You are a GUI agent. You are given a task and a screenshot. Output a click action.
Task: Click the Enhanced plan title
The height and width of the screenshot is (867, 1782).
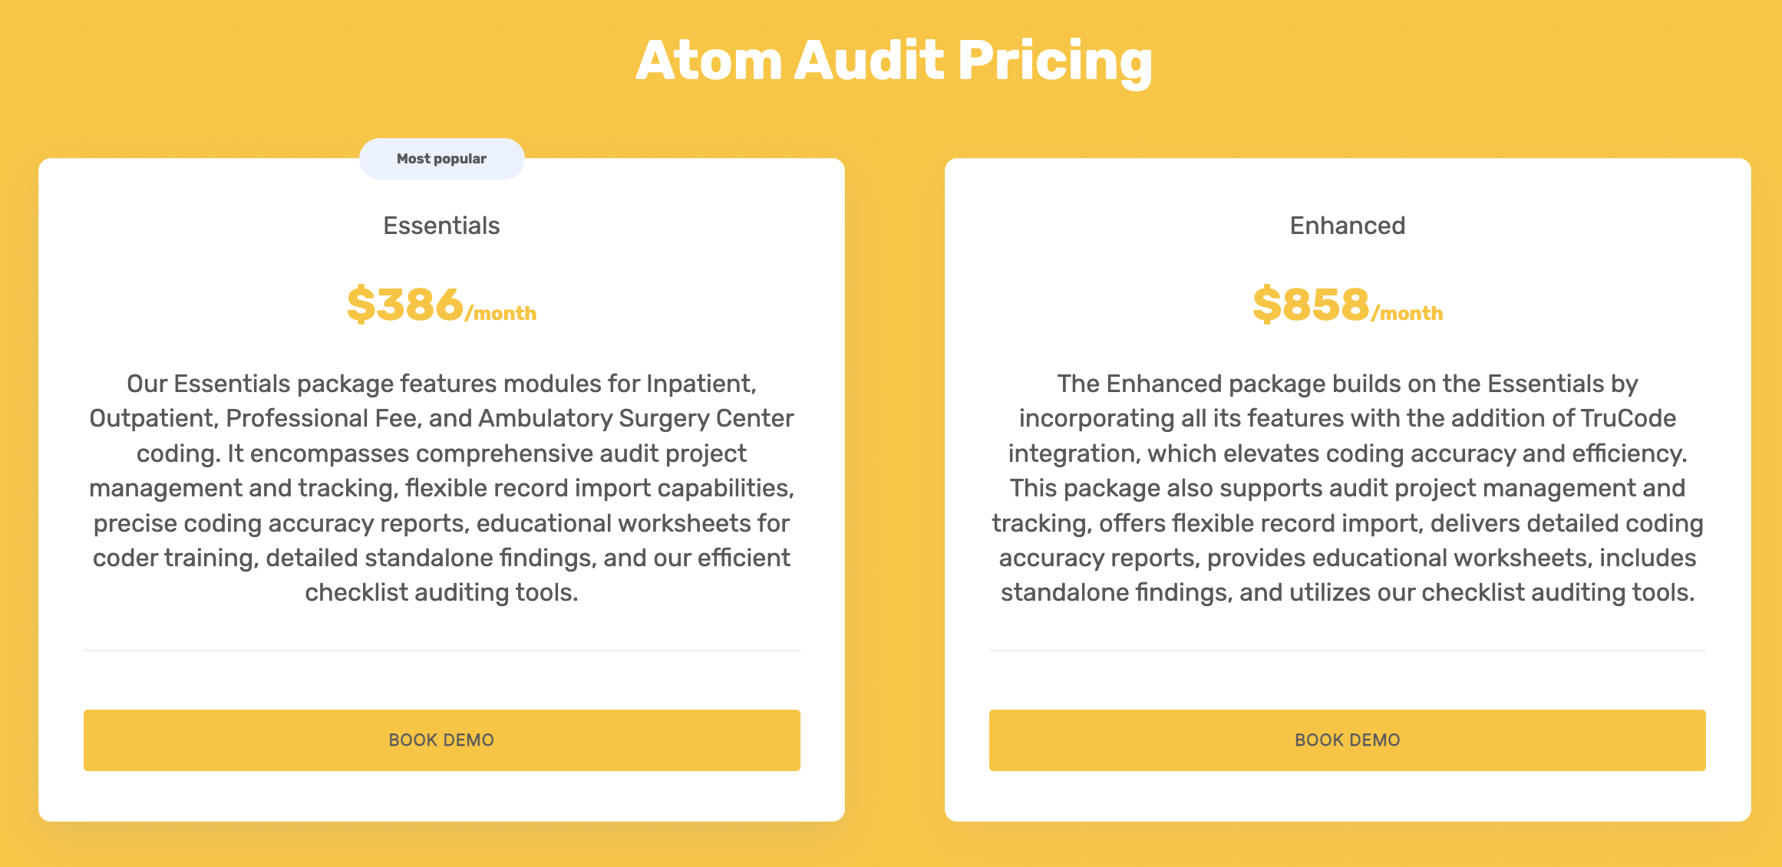(x=1347, y=225)
